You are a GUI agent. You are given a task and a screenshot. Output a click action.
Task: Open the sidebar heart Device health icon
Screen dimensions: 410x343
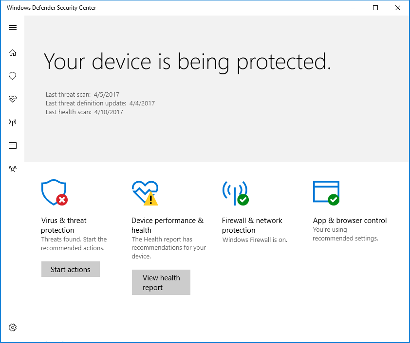pos(13,99)
